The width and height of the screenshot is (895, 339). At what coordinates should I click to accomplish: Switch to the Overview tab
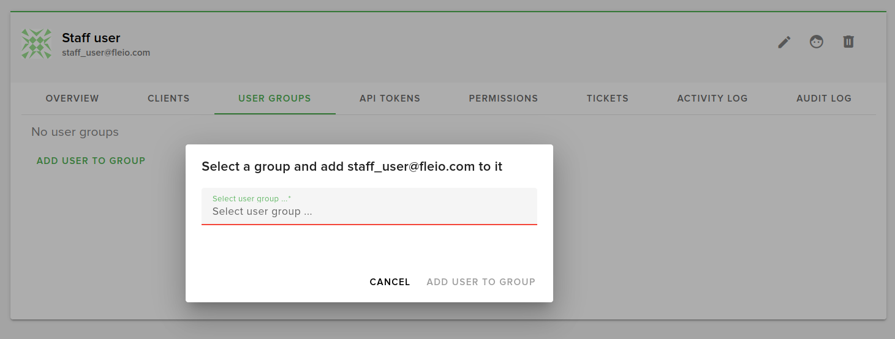click(x=72, y=99)
